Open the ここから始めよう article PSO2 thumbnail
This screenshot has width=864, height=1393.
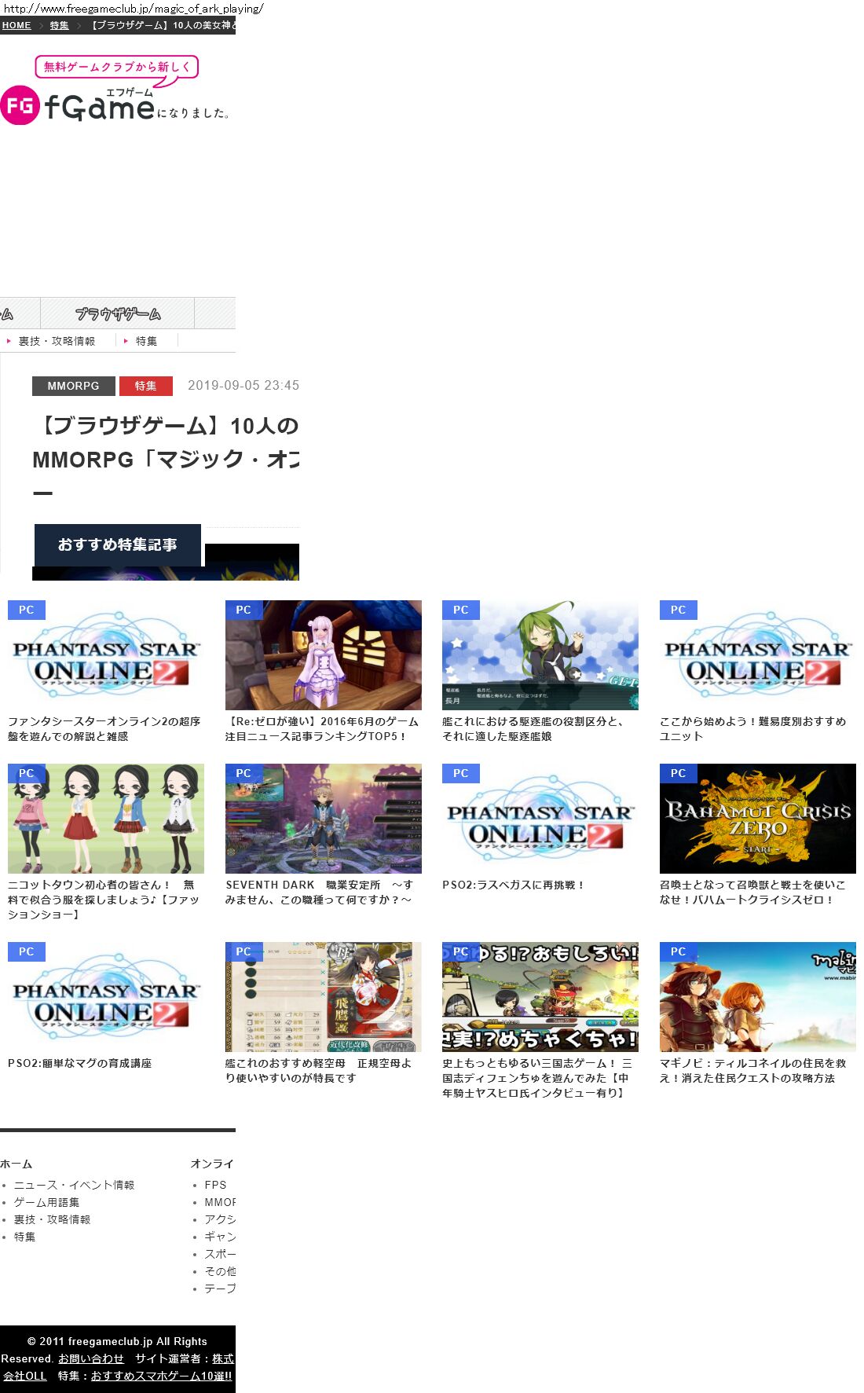point(758,655)
